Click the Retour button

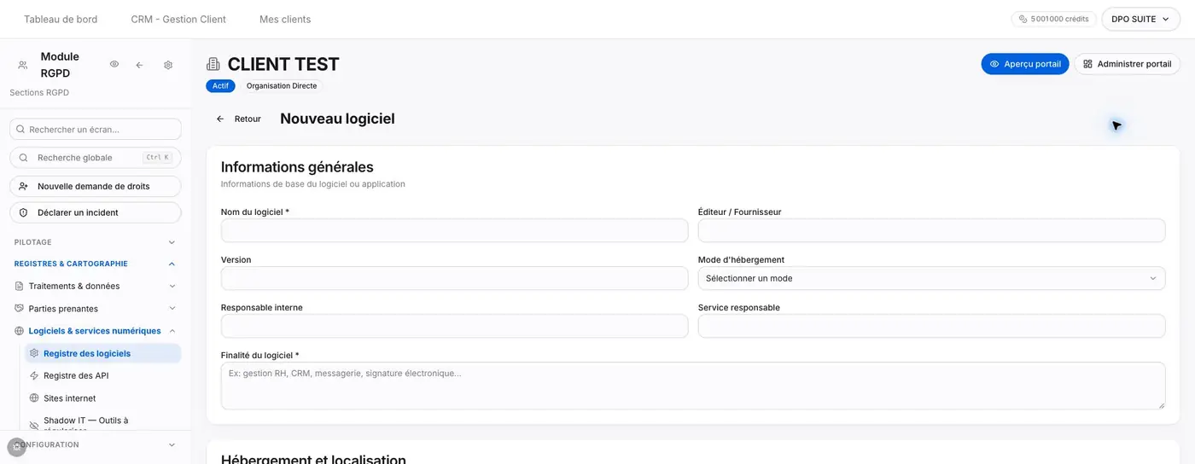coord(238,119)
